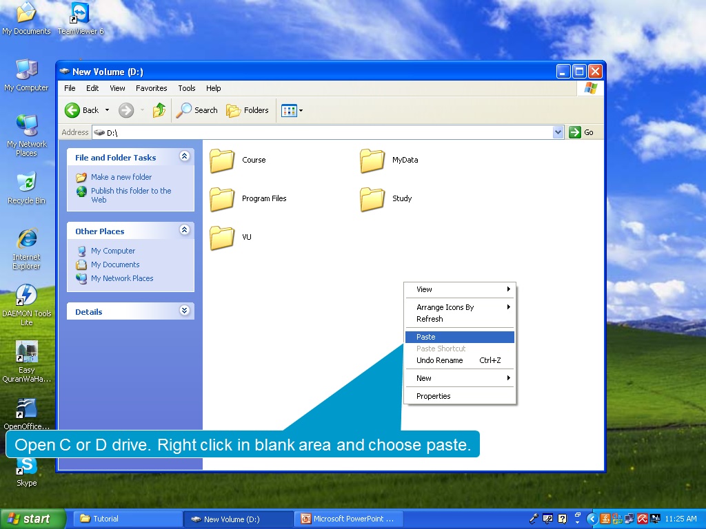
Task: Switch to Microsoft PowerPoint taskbar button
Action: (348, 519)
